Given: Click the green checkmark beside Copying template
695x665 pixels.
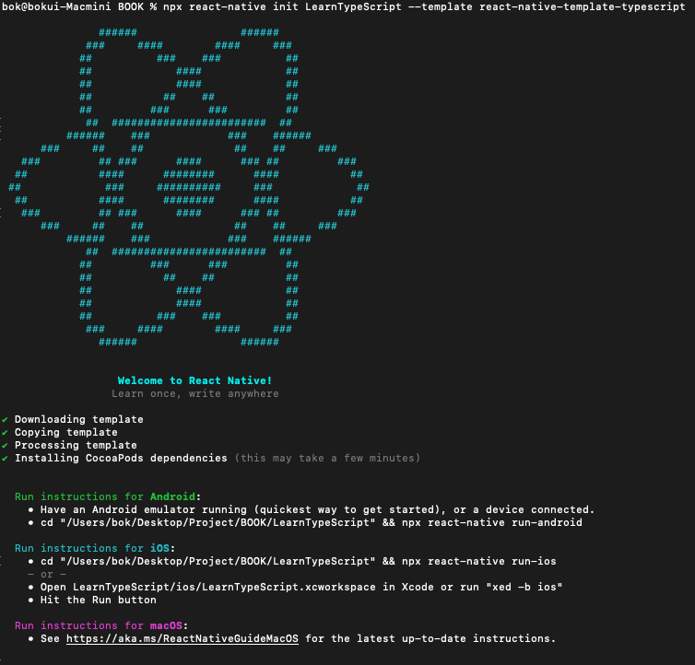Looking at the screenshot, I should click(x=5, y=432).
